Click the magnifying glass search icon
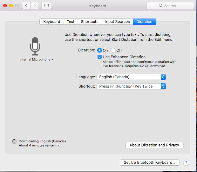Screen dimensions: 197x172 [161, 6]
